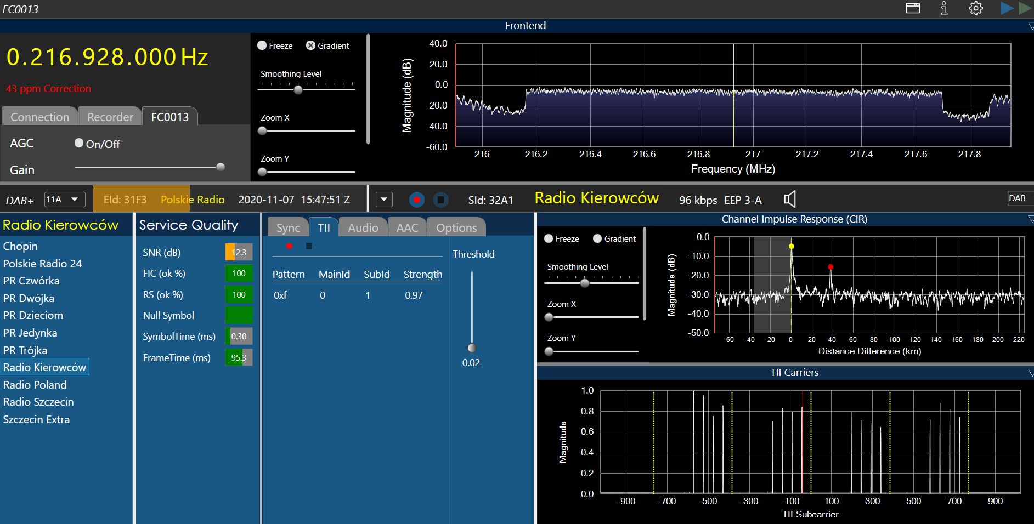Viewport: 1034px width, 524px height.
Task: Toggle Gradient in Channel Impulse Response panel
Action: pyautogui.click(x=597, y=238)
